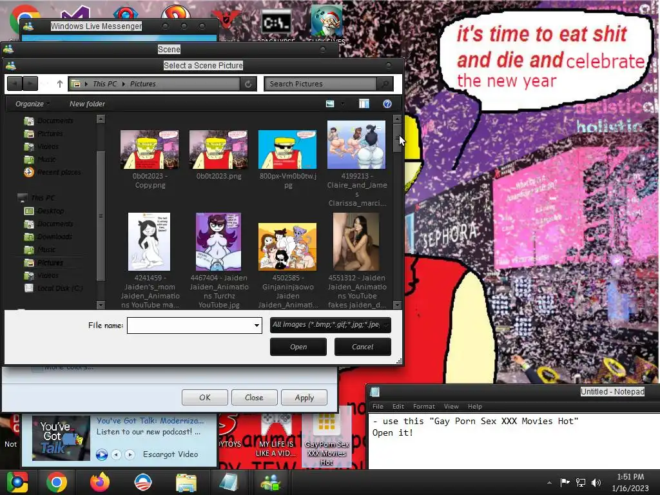
Task: Click the Open button in the file dialog
Action: [x=298, y=347]
